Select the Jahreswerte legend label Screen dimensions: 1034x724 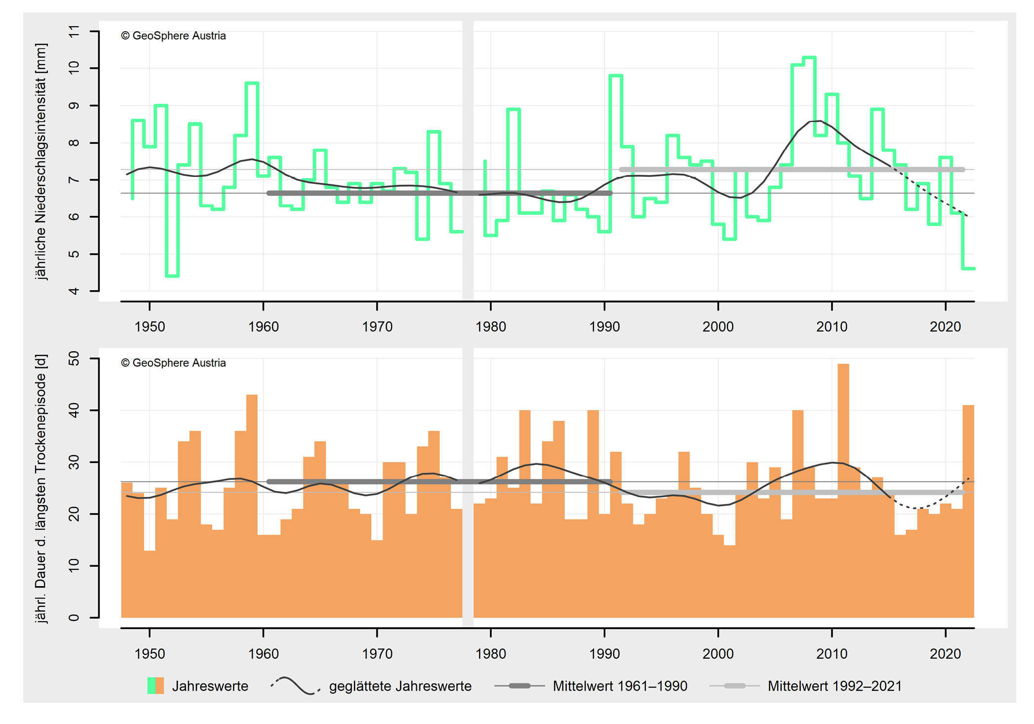click(210, 686)
